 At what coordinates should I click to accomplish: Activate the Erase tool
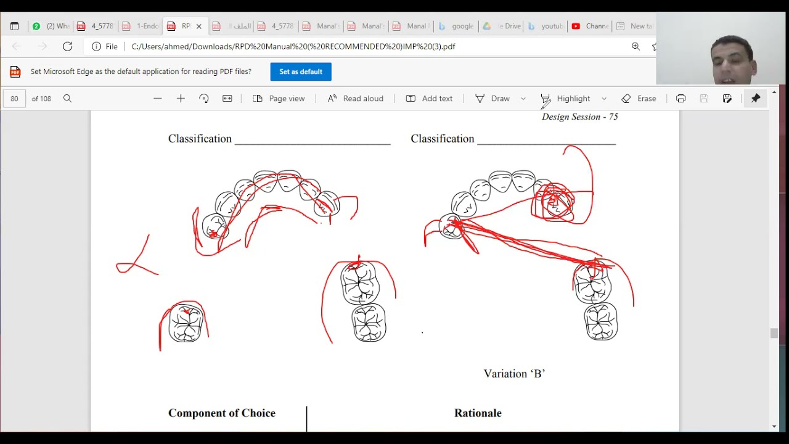click(x=639, y=99)
